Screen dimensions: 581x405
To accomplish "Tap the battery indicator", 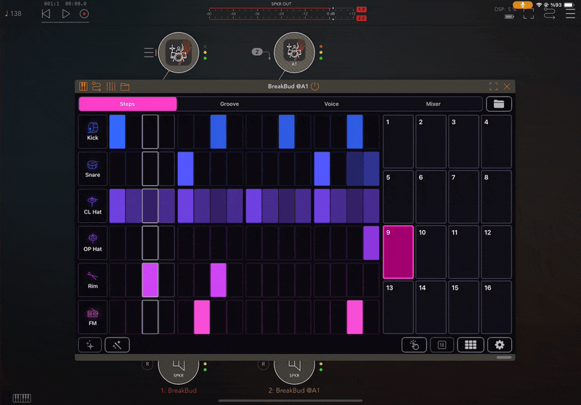I will [x=569, y=5].
